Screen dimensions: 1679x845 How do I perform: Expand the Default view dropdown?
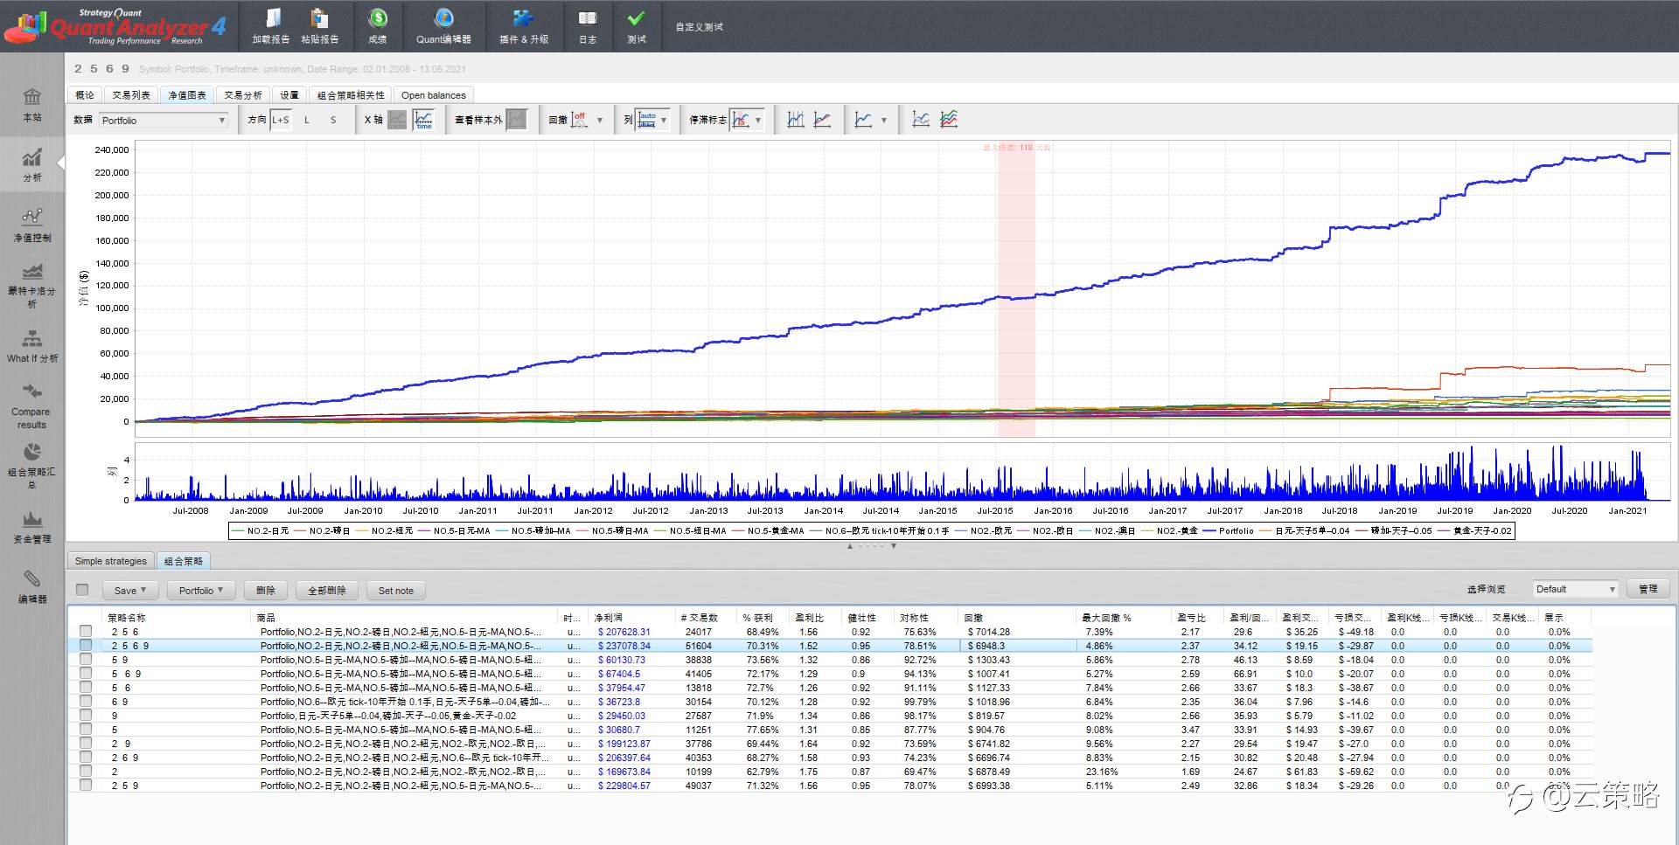click(1575, 589)
